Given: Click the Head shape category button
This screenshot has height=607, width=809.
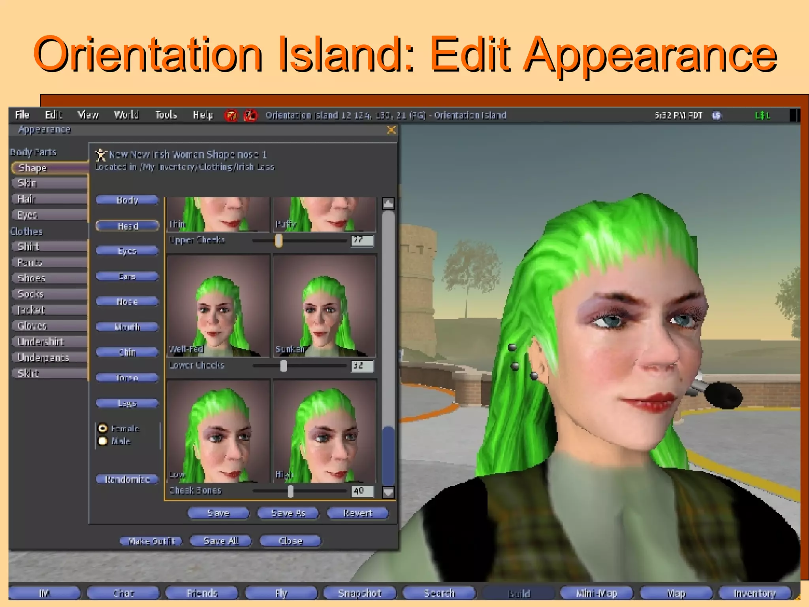Looking at the screenshot, I should [127, 226].
